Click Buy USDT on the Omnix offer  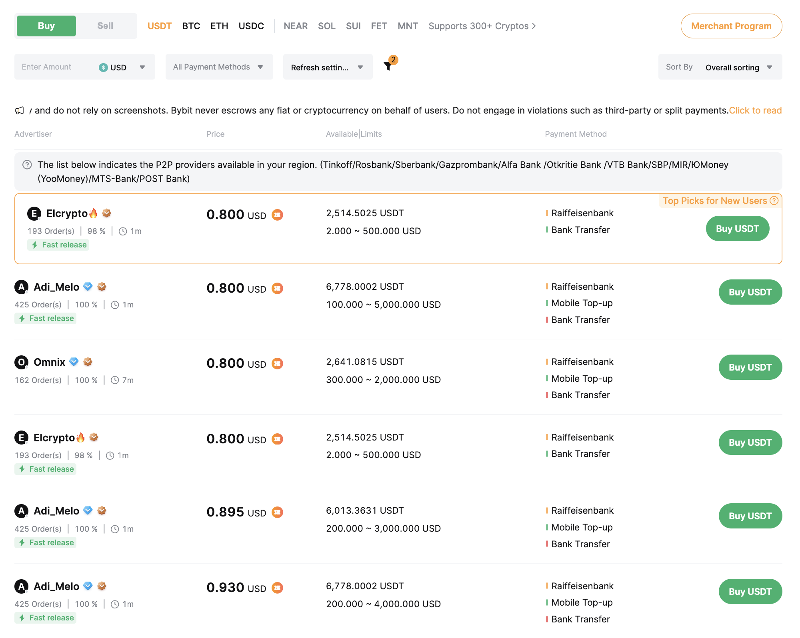click(x=750, y=367)
